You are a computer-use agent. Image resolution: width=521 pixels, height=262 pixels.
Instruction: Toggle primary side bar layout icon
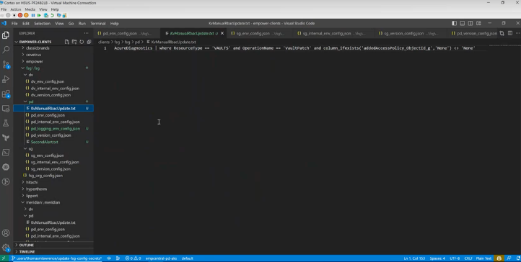pyautogui.click(x=454, y=23)
